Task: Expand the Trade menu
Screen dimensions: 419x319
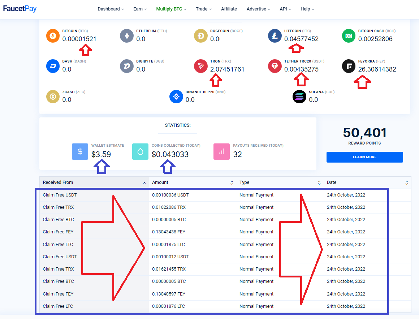Action: coord(204,9)
